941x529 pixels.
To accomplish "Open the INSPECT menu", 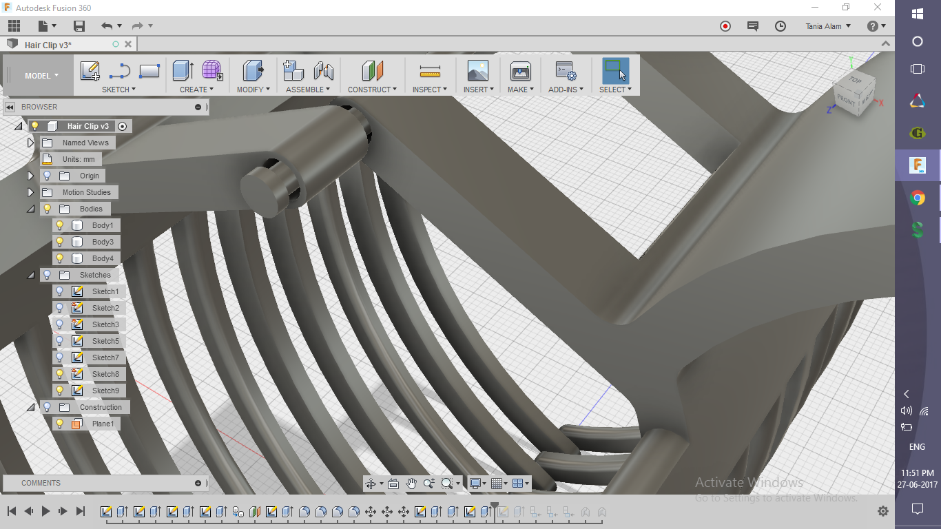I will (430, 90).
